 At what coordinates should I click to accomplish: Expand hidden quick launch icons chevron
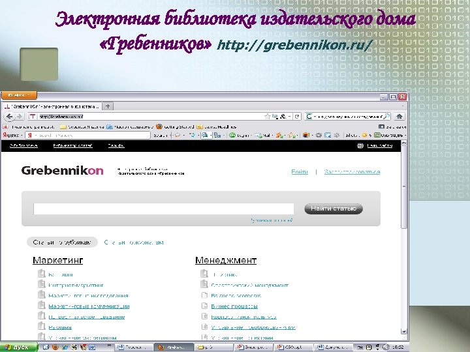coord(109,346)
